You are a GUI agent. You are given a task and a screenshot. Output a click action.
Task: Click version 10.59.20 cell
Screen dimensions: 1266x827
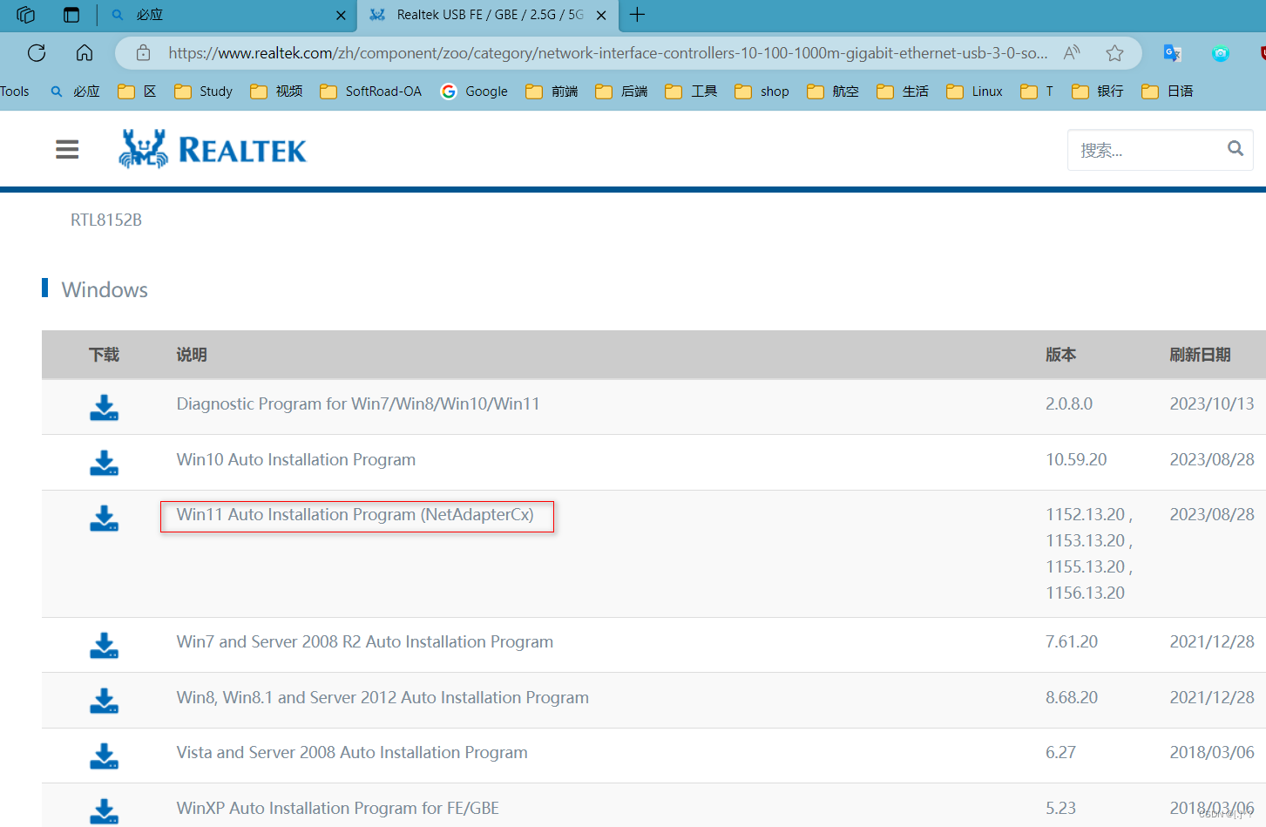point(1076,460)
